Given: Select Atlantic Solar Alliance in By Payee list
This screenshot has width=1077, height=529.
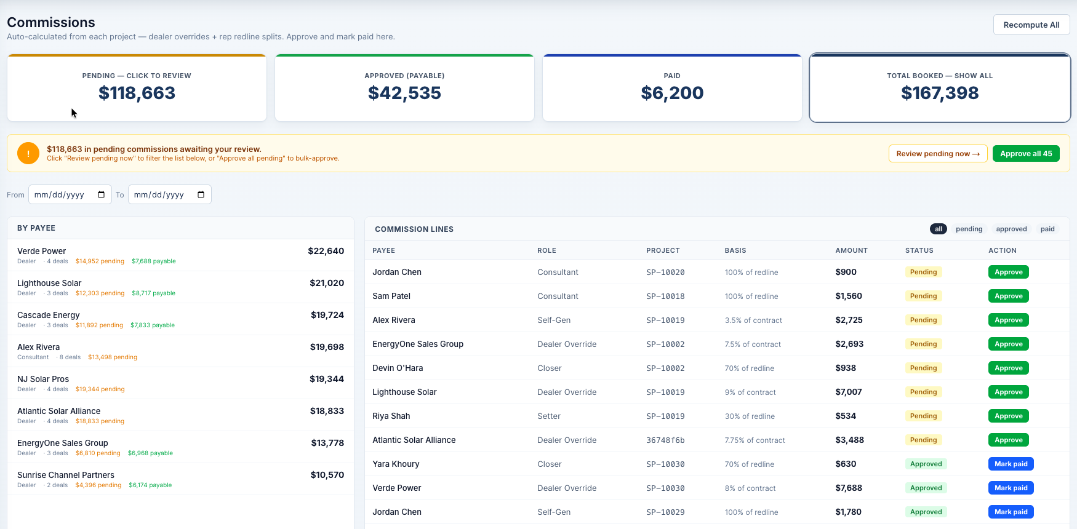Looking at the screenshot, I should [x=180, y=415].
